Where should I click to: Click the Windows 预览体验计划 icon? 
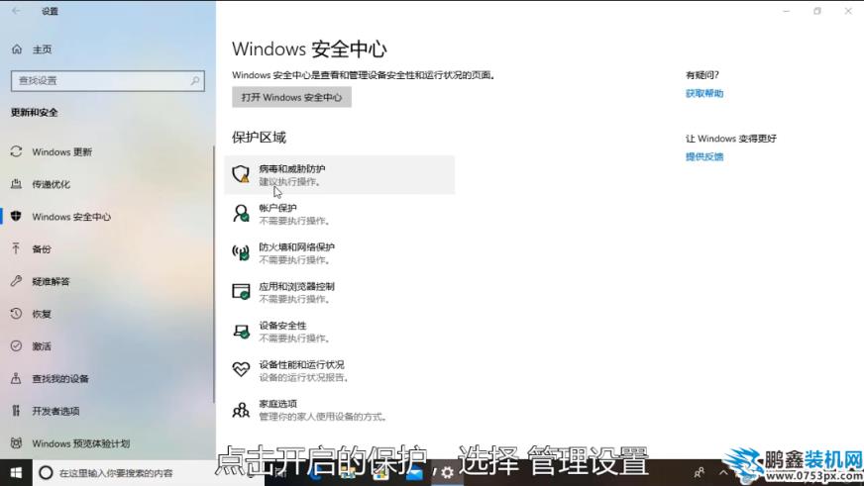click(x=16, y=443)
